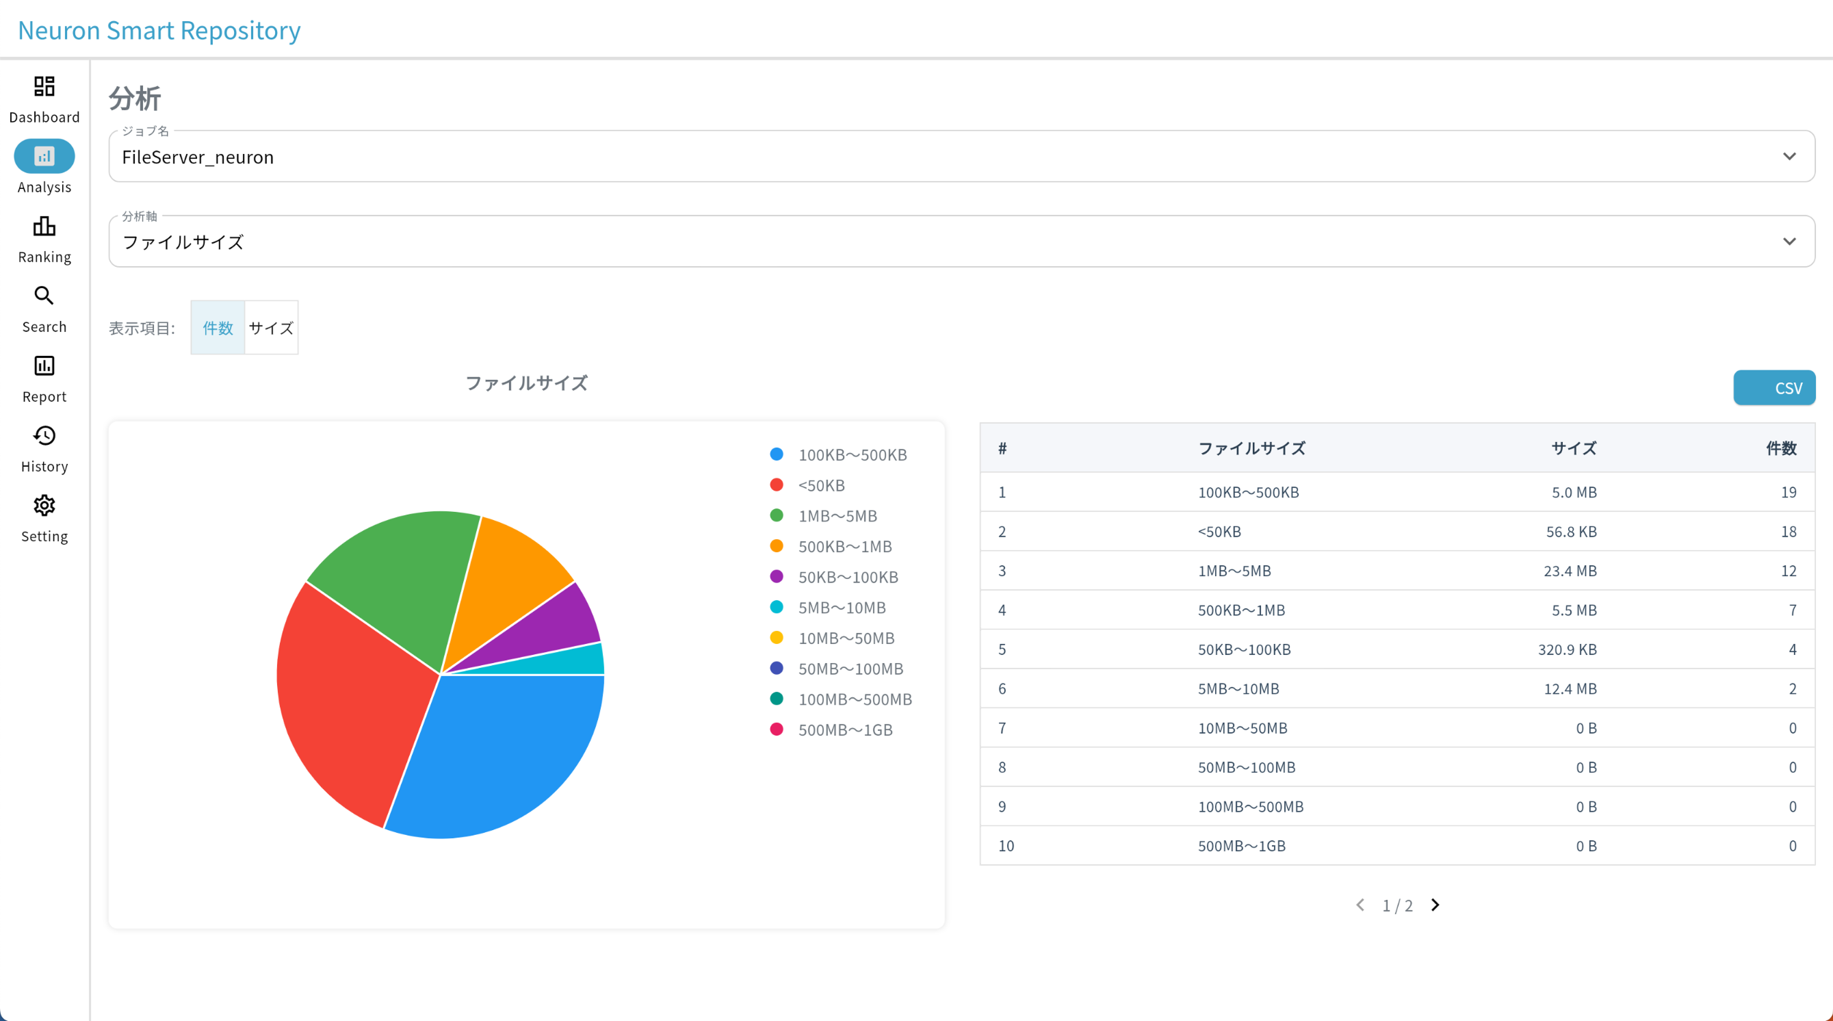Open the Setting gear icon
The image size is (1833, 1021).
coord(44,505)
